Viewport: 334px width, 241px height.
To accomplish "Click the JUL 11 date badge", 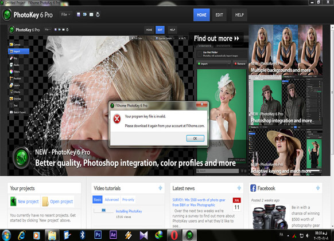I will pyautogui.click(x=237, y=204).
